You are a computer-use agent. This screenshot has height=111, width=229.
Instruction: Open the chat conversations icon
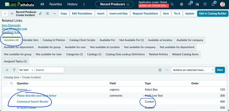pos(190,4)
